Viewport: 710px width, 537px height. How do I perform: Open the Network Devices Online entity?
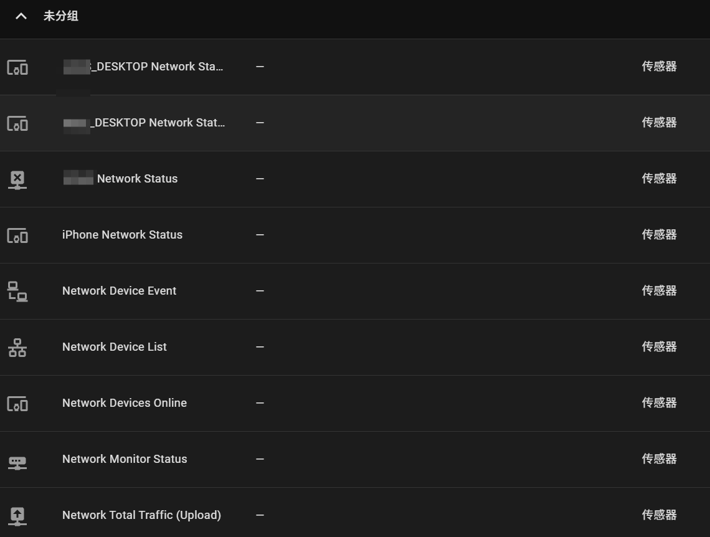pyautogui.click(x=125, y=403)
